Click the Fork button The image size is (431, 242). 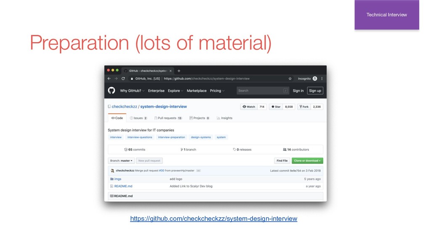point(304,107)
